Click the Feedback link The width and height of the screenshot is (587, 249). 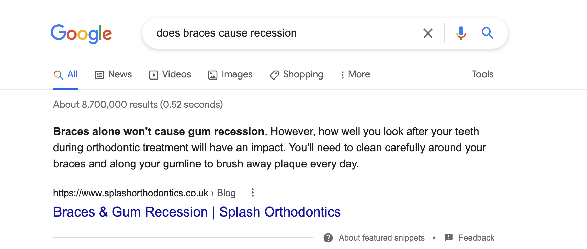coord(476,238)
